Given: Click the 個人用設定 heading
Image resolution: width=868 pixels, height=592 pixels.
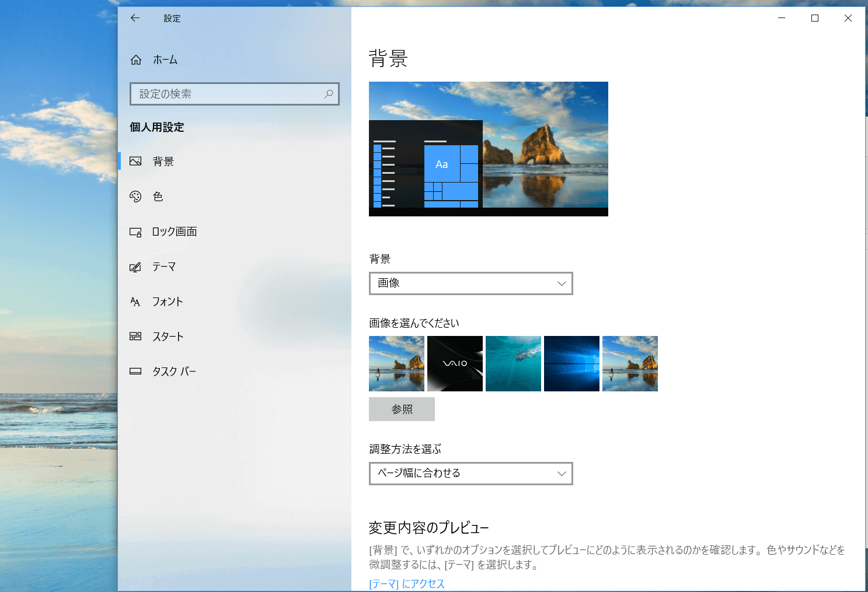Looking at the screenshot, I should [157, 127].
